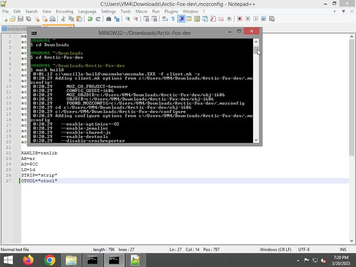Click the plus button in menu bar

tap(334, 11)
